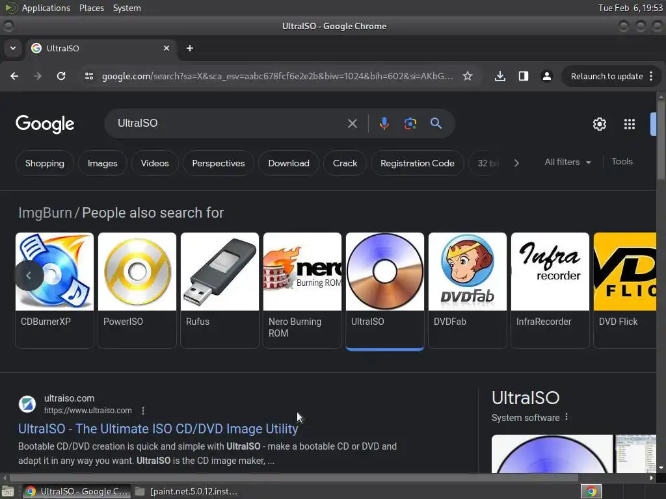Image resolution: width=666 pixels, height=499 pixels.
Task: Select the Perspectives filter chip
Action: (x=219, y=163)
